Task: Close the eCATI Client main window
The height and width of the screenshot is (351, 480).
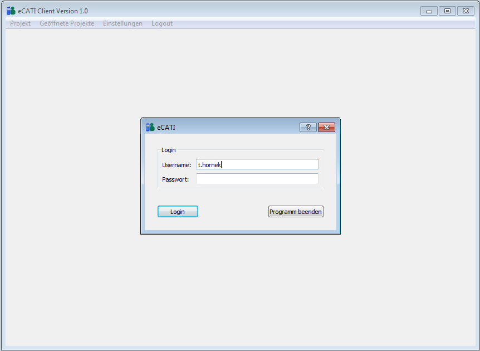Action: coord(466,11)
